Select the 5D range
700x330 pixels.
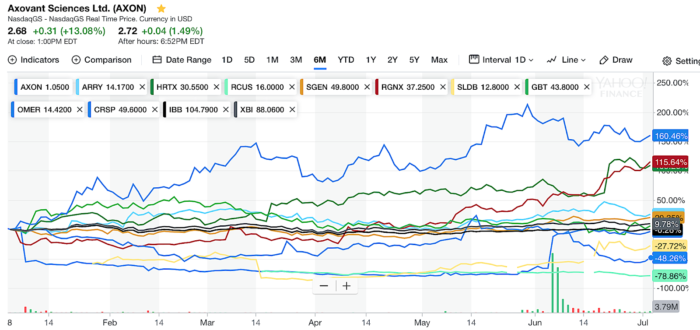[249, 60]
